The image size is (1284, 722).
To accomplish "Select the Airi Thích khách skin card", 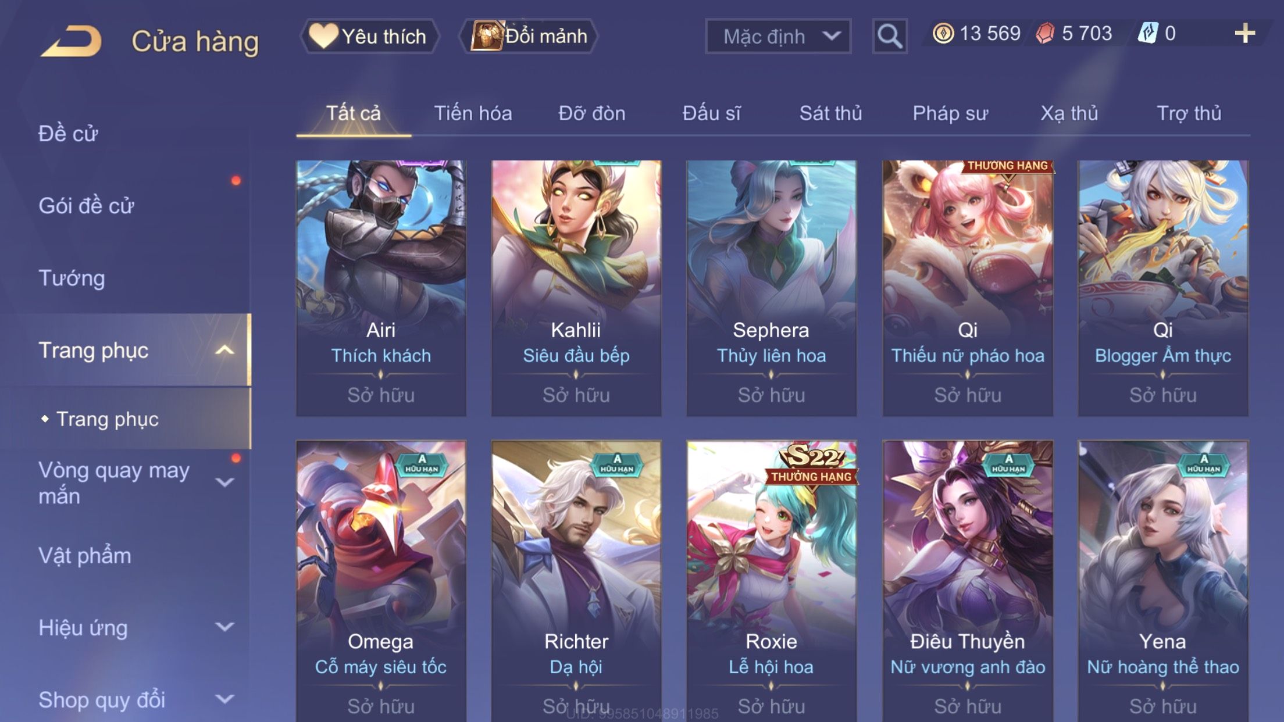I will click(381, 288).
